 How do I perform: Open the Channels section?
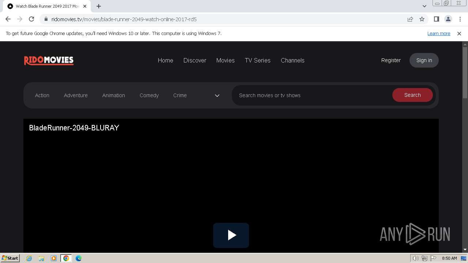[x=292, y=60]
